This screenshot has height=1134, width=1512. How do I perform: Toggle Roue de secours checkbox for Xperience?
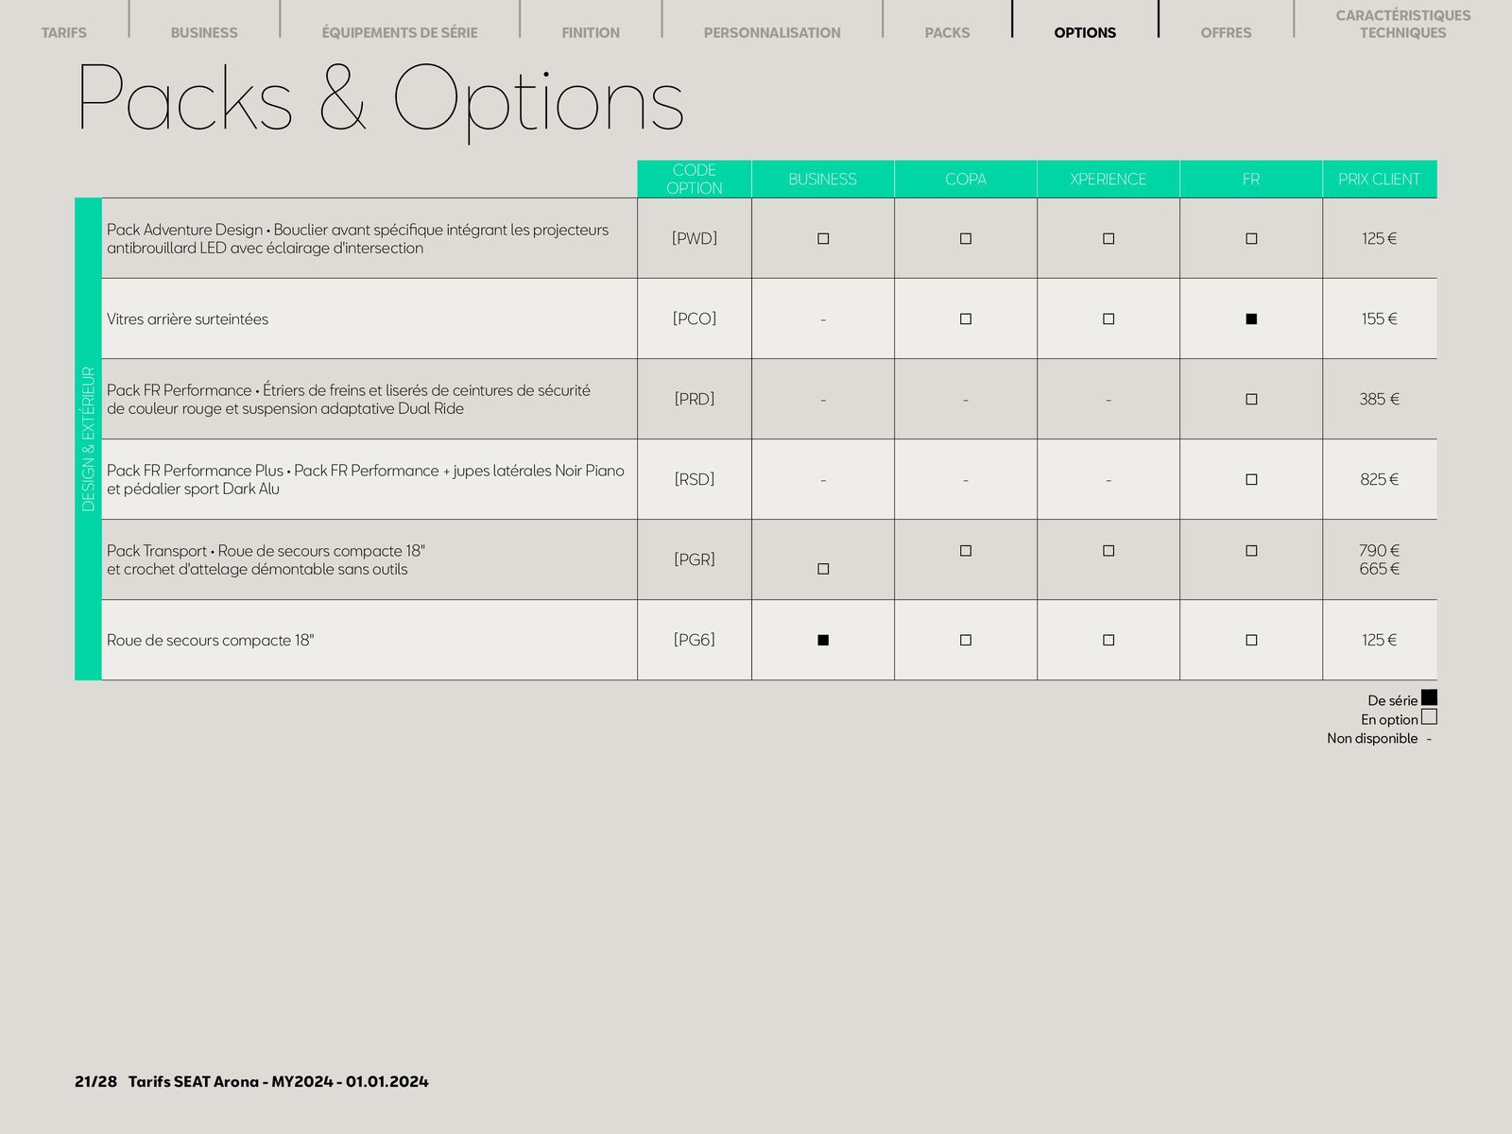coord(1108,641)
